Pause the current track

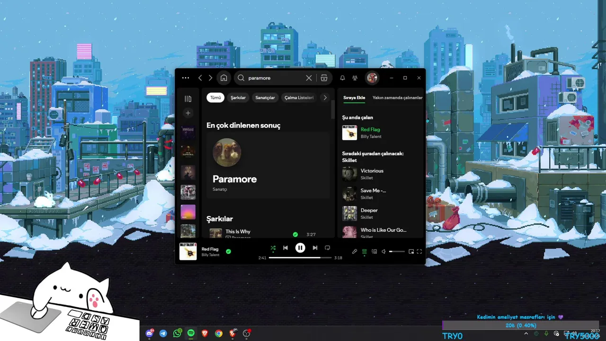(300, 248)
